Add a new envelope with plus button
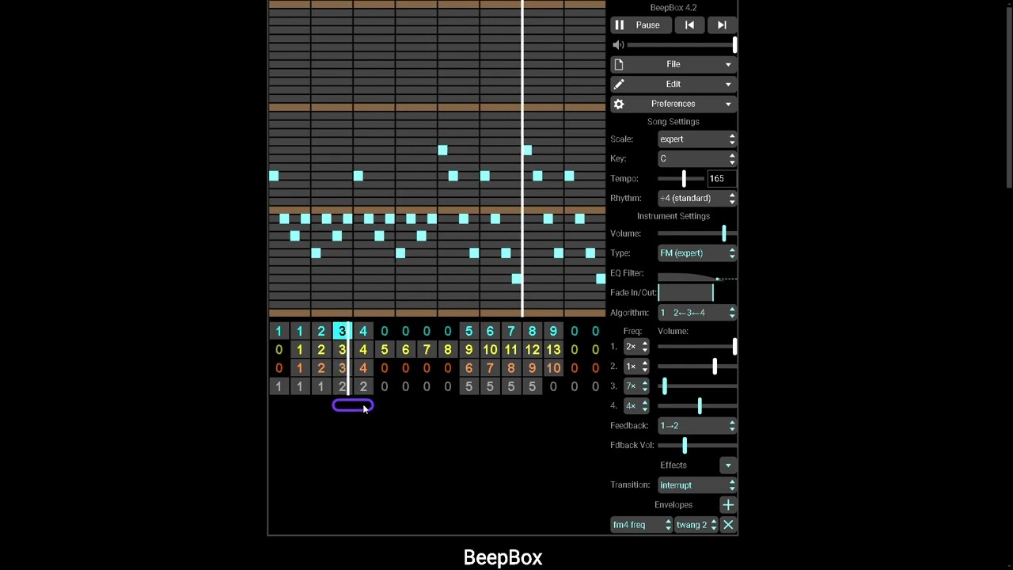The image size is (1013, 570). 728,505
